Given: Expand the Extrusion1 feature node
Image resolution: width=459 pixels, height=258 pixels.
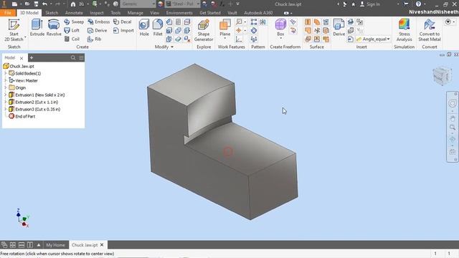Looking at the screenshot, I should pos(5,95).
